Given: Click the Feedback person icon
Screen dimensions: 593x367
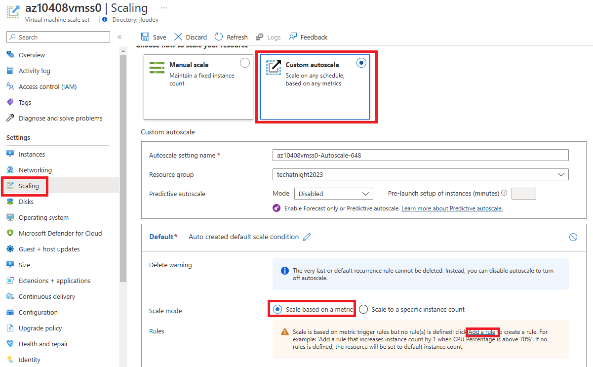Looking at the screenshot, I should point(293,37).
